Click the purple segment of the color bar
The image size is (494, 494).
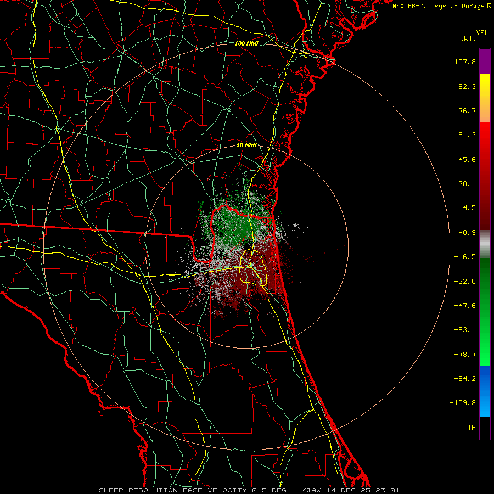tap(485, 61)
